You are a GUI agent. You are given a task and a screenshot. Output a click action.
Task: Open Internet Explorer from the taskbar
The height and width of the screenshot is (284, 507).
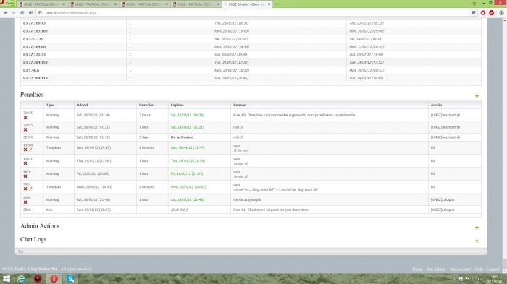tap(21, 278)
